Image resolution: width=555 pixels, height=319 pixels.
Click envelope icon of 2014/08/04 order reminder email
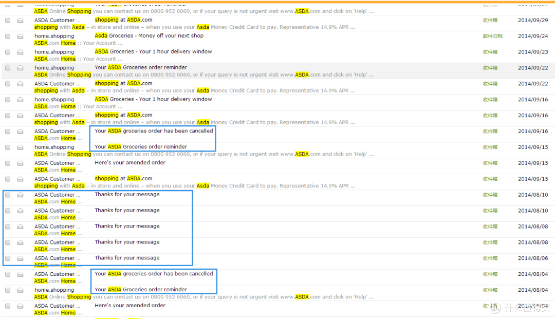coord(21,290)
